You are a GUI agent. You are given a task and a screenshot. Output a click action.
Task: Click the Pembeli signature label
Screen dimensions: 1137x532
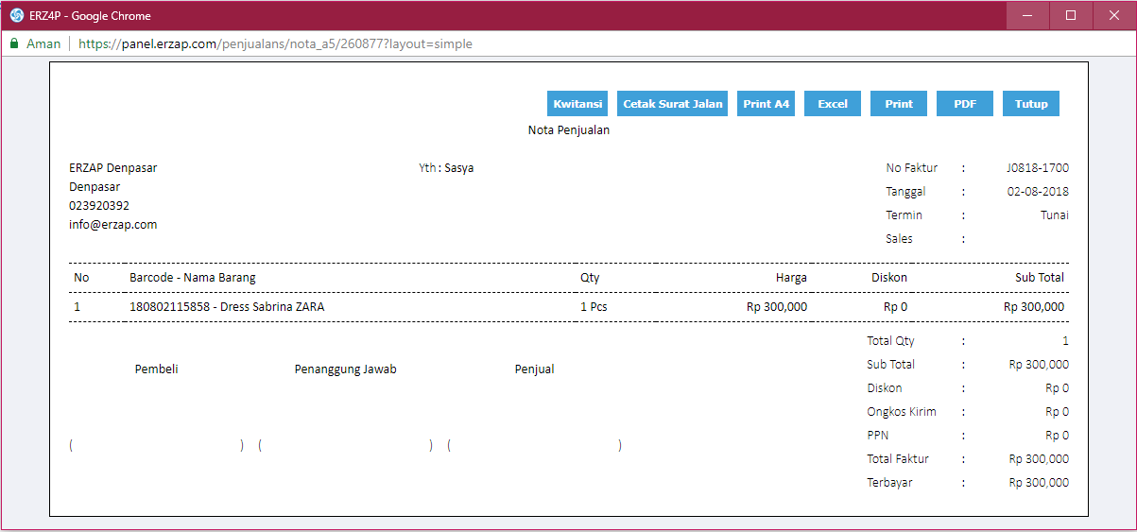click(x=157, y=369)
